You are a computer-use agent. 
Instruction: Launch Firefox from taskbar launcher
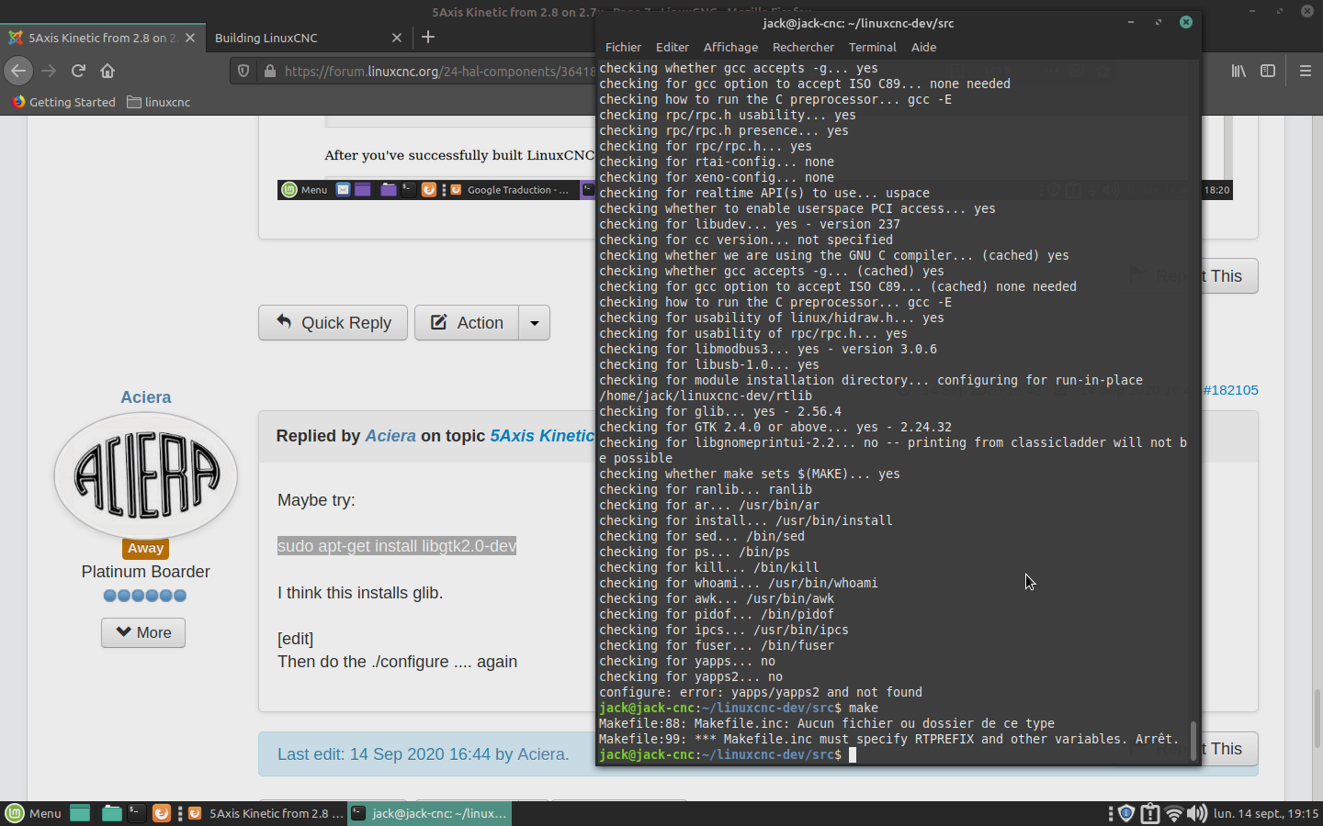[x=161, y=813]
